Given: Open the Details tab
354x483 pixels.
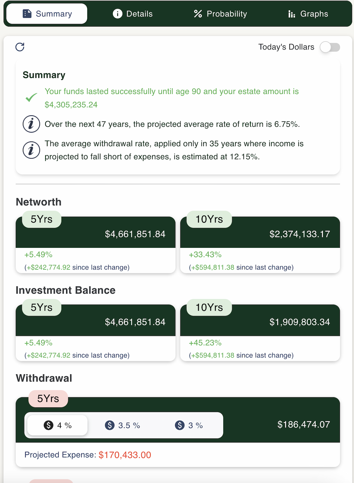Looking at the screenshot, I should point(133,14).
